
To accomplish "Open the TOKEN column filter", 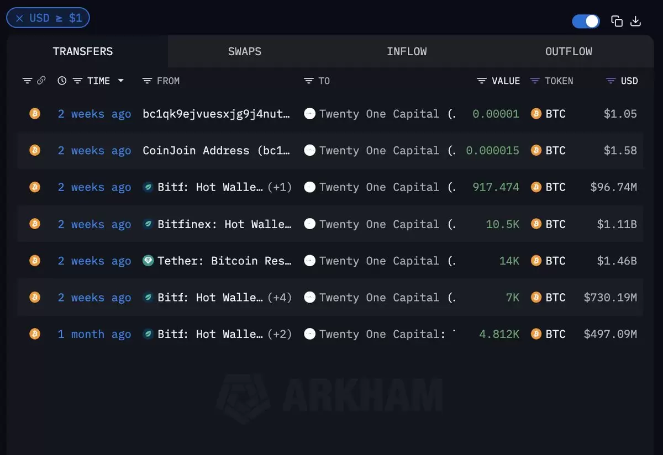I will point(535,81).
